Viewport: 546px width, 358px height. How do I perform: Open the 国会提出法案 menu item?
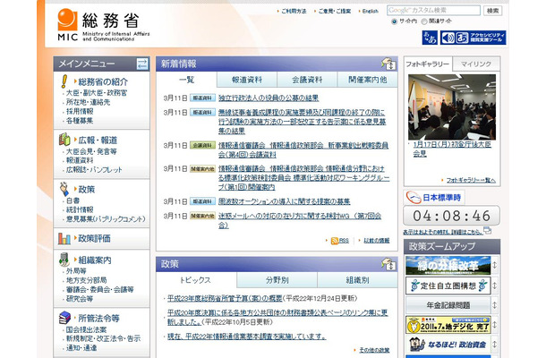[x=86, y=329]
